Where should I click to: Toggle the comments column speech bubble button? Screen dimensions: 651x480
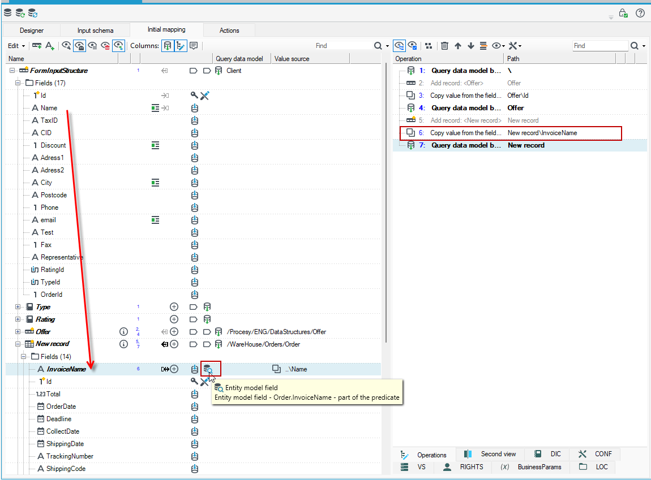[x=194, y=46]
